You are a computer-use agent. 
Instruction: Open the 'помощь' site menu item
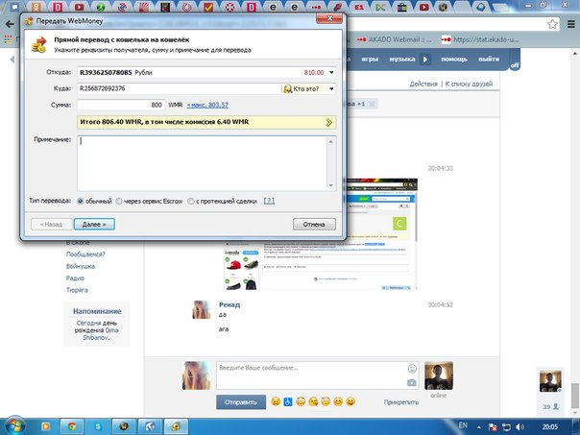[454, 60]
